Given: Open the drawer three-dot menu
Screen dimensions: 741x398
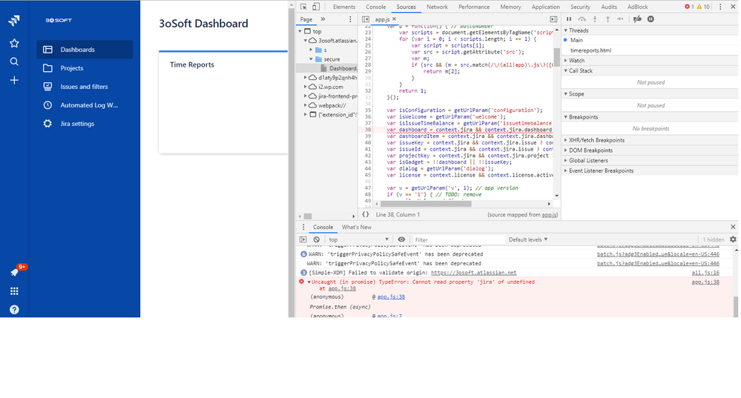Looking at the screenshot, I should pos(303,227).
